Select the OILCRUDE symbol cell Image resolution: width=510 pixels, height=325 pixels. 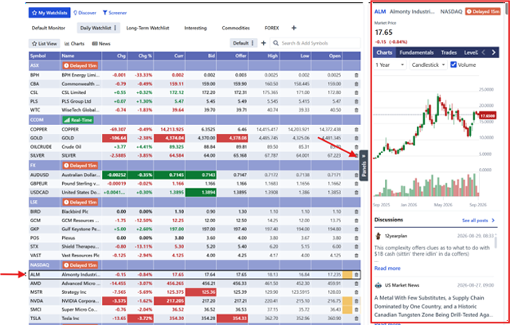tap(45, 147)
